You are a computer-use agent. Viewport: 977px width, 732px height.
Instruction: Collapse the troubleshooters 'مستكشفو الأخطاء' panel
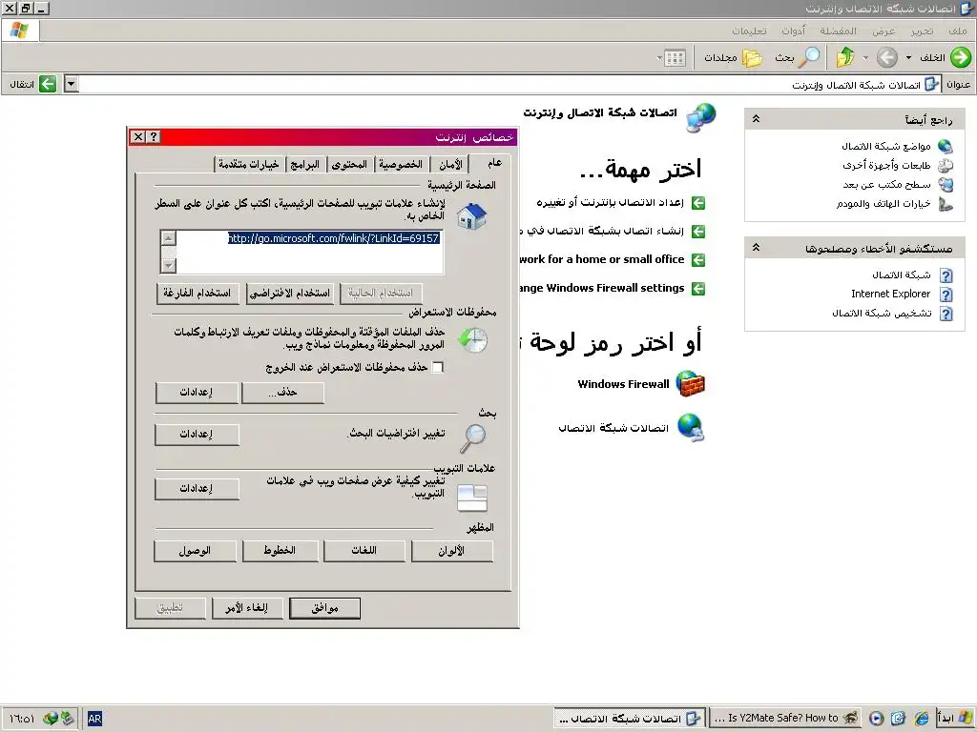tap(756, 248)
